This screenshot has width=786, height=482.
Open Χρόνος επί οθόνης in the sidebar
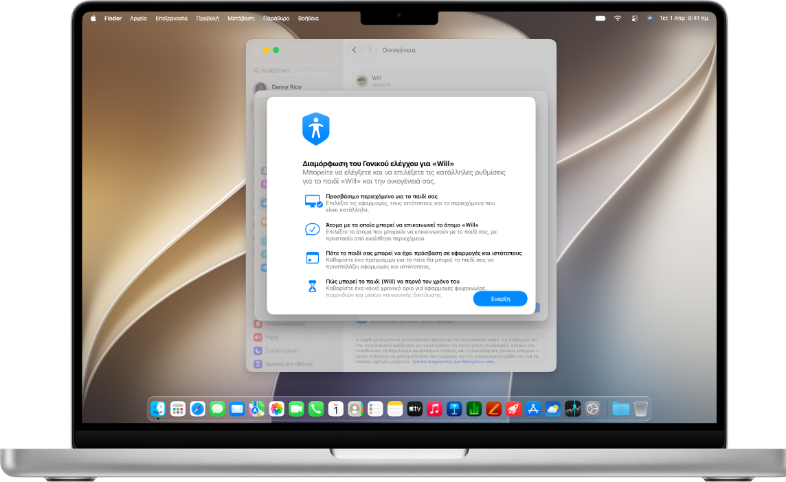pyautogui.click(x=284, y=364)
